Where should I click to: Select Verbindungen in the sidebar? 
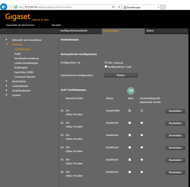(x=22, y=49)
